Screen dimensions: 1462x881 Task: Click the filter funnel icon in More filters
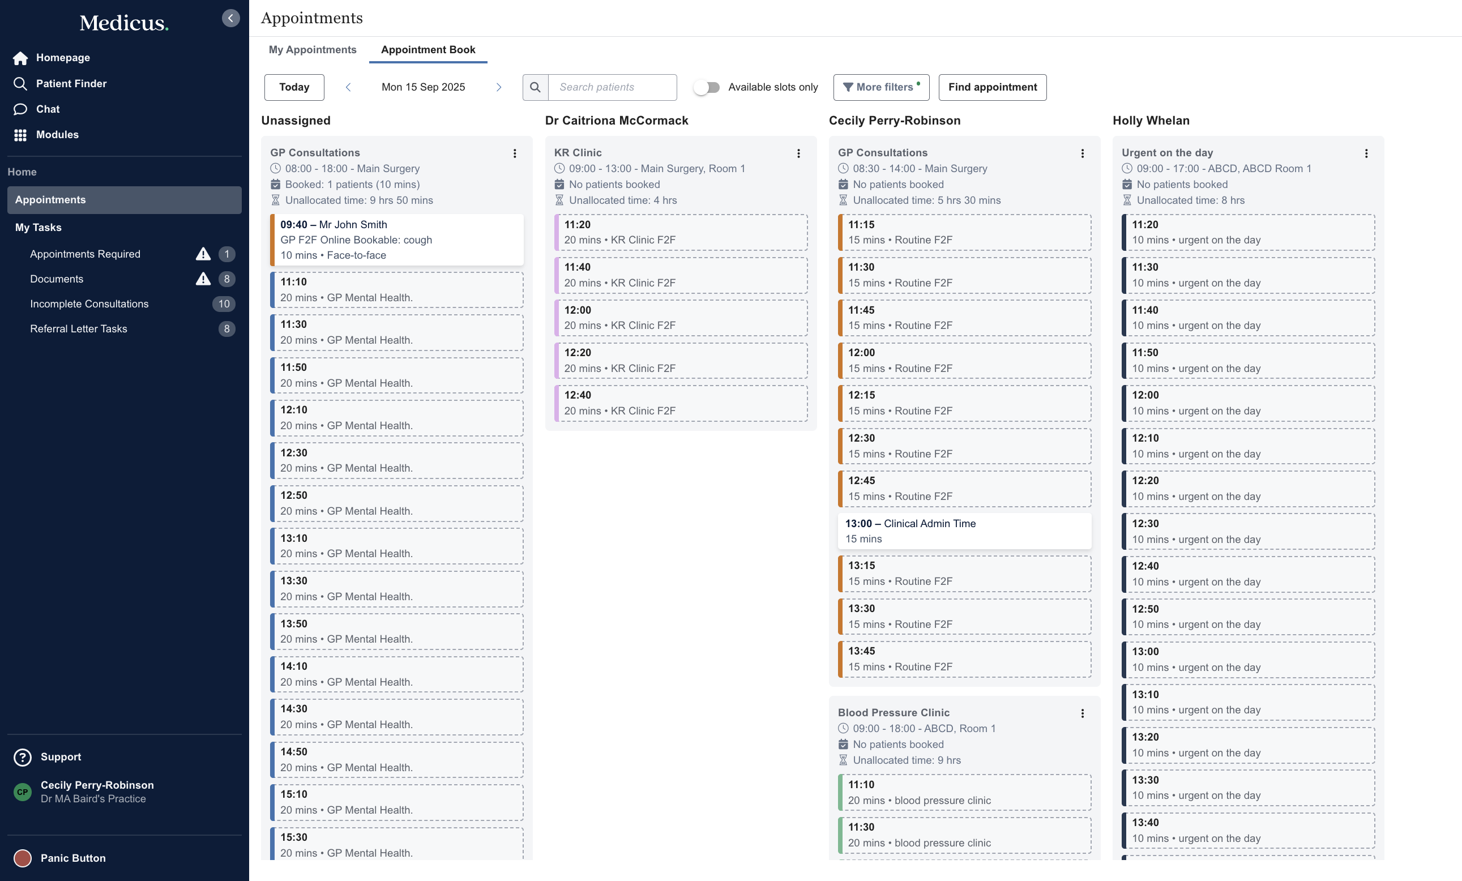coord(848,87)
